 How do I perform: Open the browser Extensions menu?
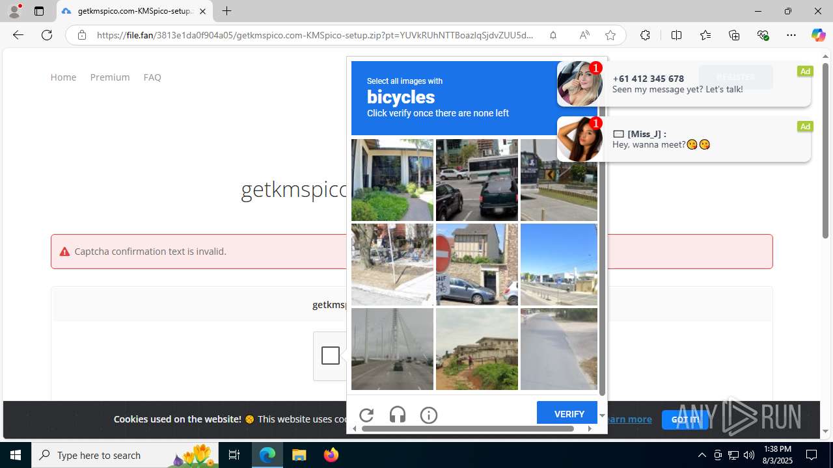[x=645, y=35]
